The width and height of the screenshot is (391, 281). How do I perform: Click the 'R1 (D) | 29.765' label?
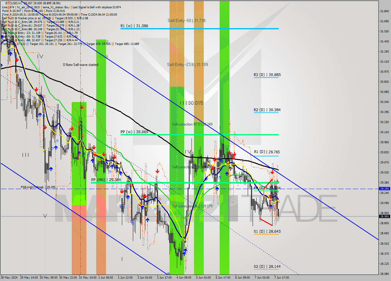(x=267, y=152)
